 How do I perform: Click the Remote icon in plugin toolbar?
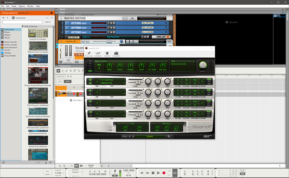pyautogui.click(x=107, y=53)
